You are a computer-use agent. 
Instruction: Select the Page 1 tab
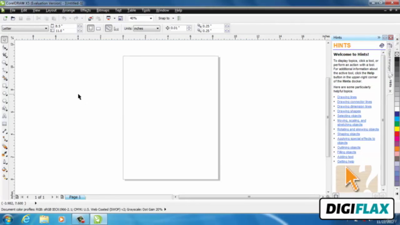tap(75, 197)
